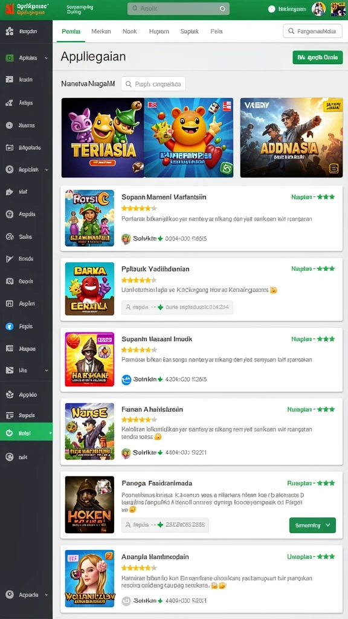Open the ADDNASIA featured banner
This screenshot has width=348, height=619.
(292, 137)
